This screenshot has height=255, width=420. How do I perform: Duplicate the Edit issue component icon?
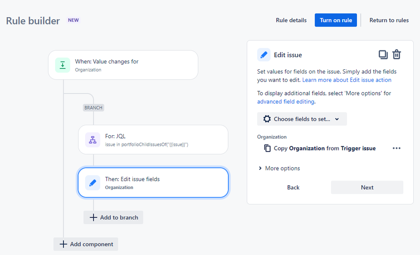[383, 55]
